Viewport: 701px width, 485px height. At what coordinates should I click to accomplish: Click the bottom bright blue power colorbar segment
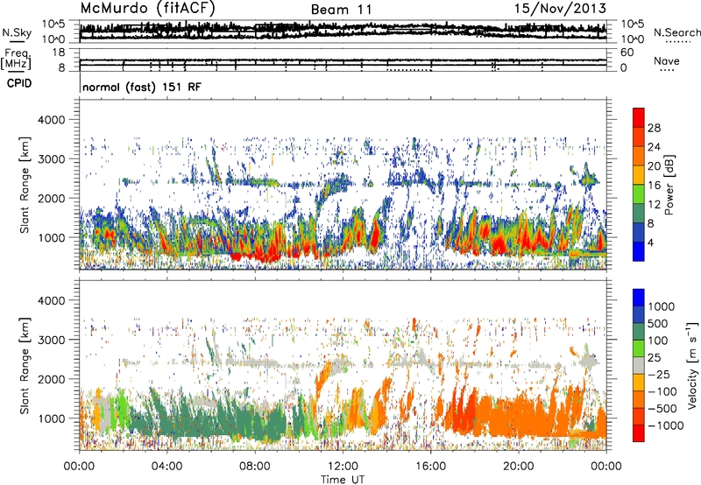(x=639, y=251)
